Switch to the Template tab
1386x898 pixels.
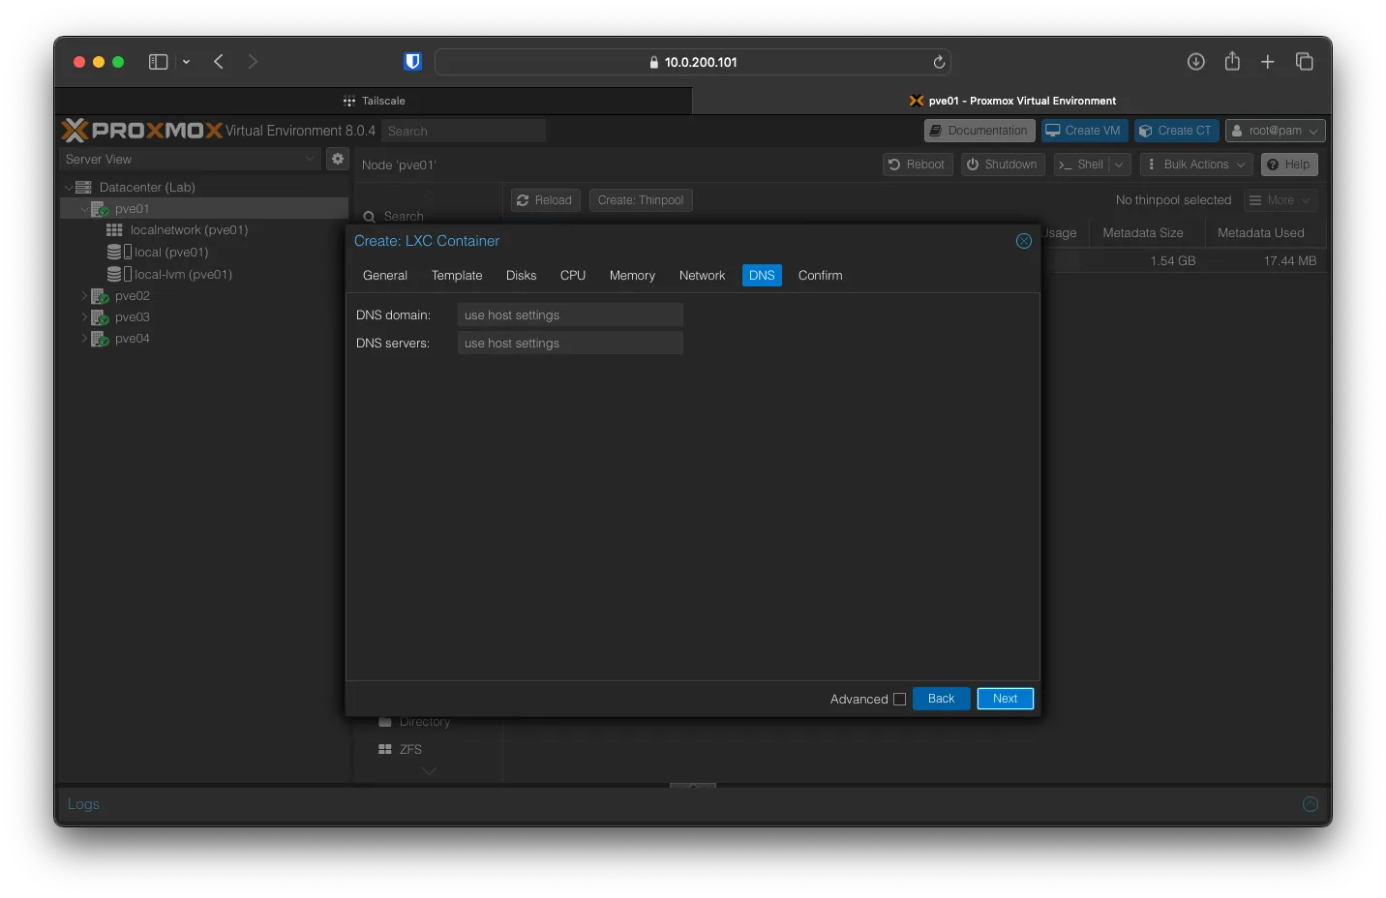(x=457, y=276)
